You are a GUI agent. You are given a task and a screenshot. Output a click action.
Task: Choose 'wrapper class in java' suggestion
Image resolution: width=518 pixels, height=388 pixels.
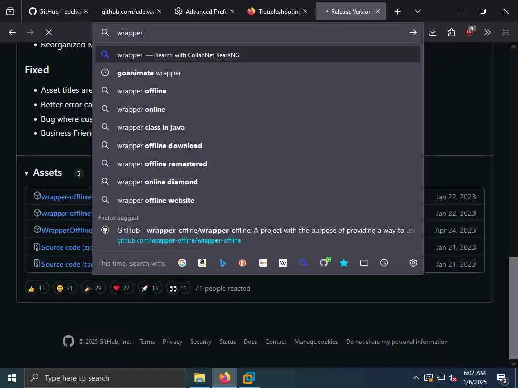tap(257, 127)
